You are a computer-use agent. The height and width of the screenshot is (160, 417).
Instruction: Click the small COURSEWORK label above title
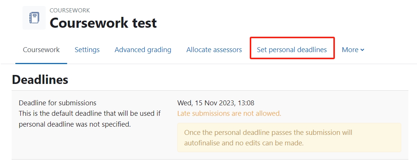(70, 10)
